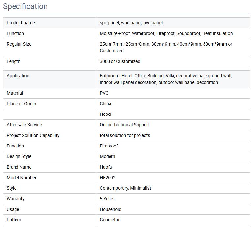The height and width of the screenshot is (228, 251).
Task: Click the Moisture-Proof, Waterproof function value
Action: tap(166, 33)
